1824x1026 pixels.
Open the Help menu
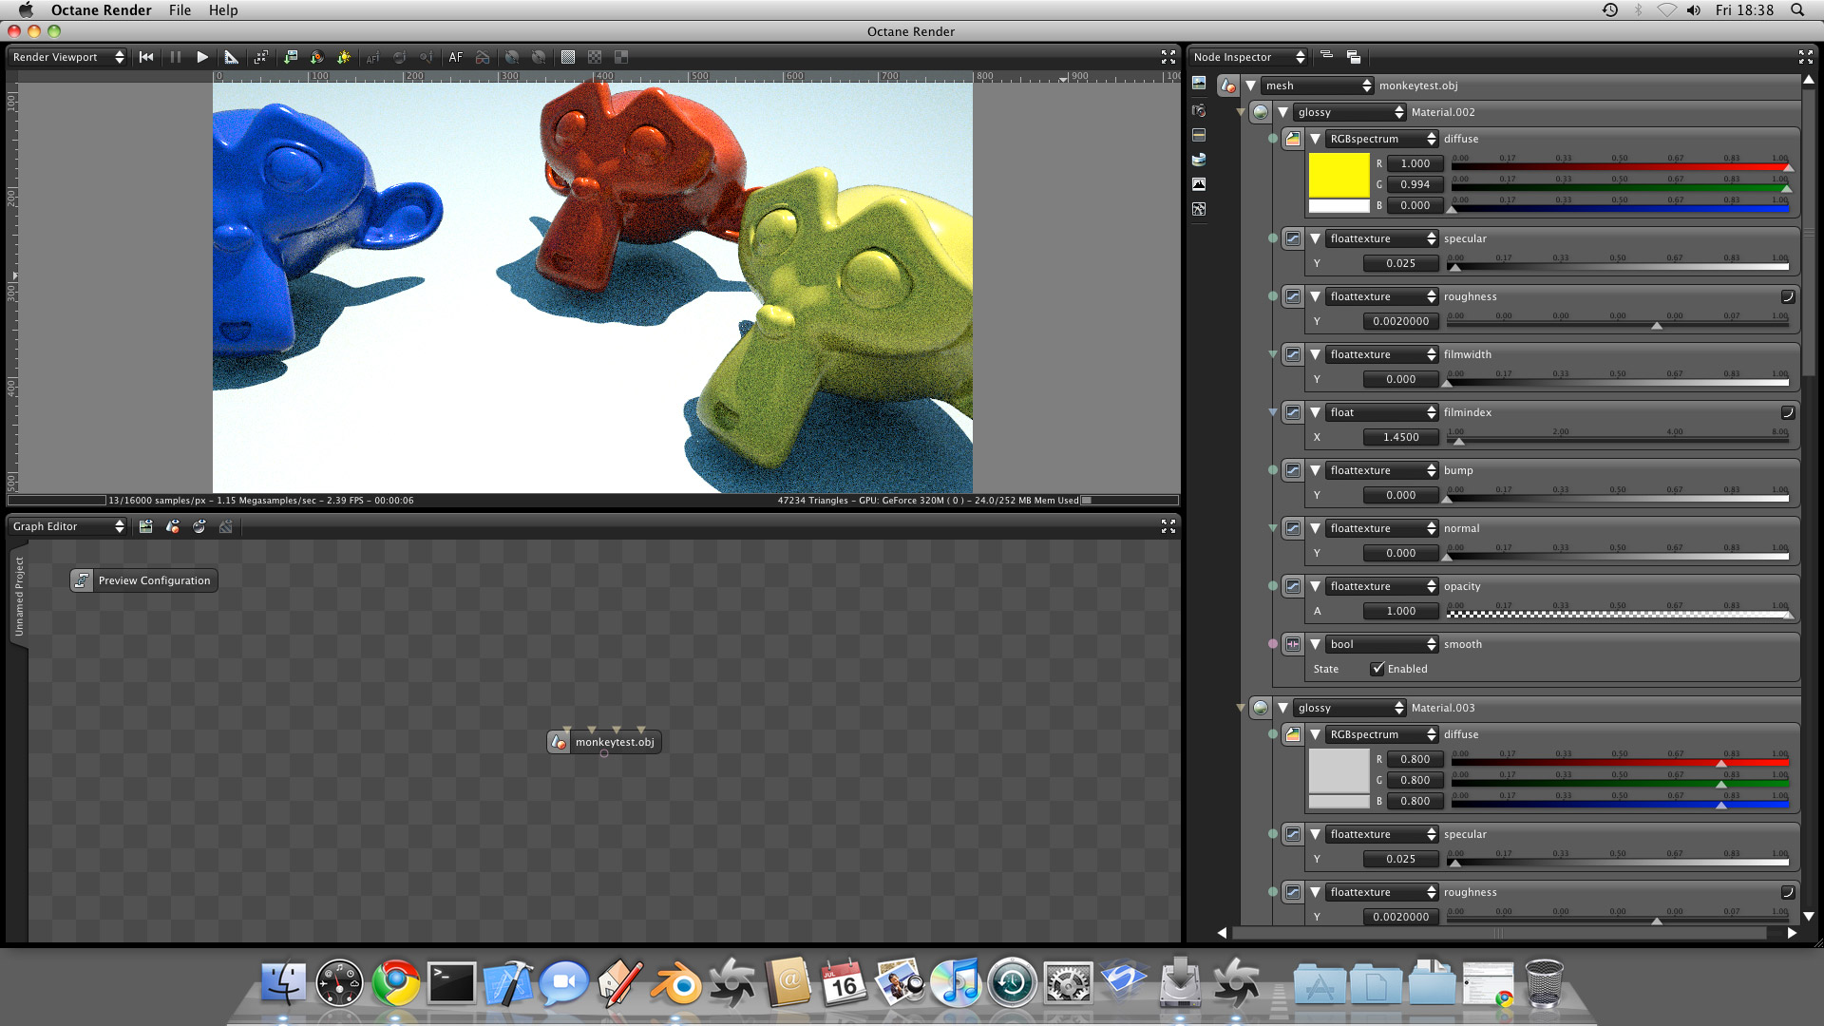point(223,10)
